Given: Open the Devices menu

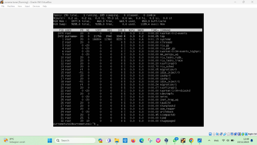Looking at the screenshot, I should coord(36,6).
